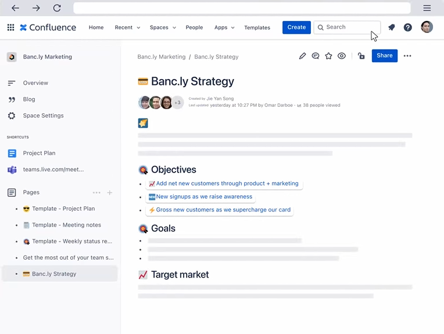Open the Recent dropdown menu
The width and height of the screenshot is (444, 334).
click(127, 27)
